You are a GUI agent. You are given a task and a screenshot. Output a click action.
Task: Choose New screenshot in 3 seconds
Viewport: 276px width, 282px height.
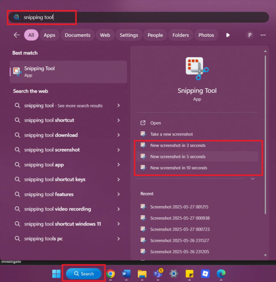[x=197, y=145]
